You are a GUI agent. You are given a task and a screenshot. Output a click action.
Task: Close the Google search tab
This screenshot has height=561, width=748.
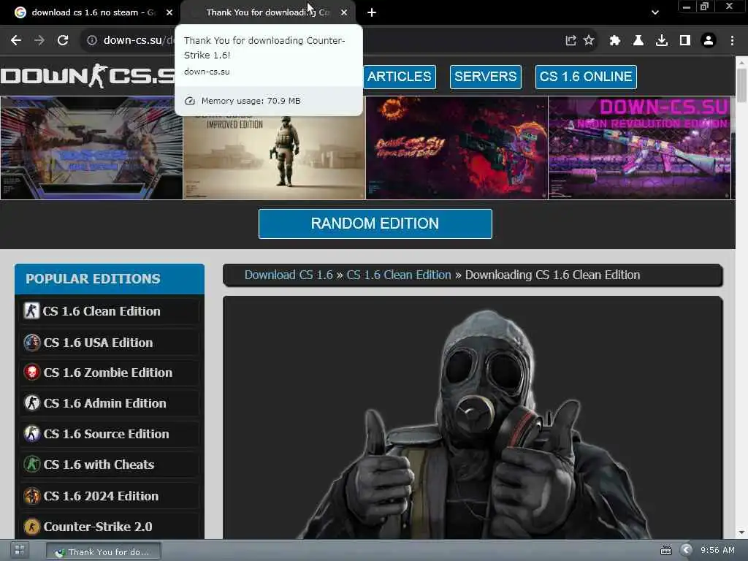pos(169,12)
